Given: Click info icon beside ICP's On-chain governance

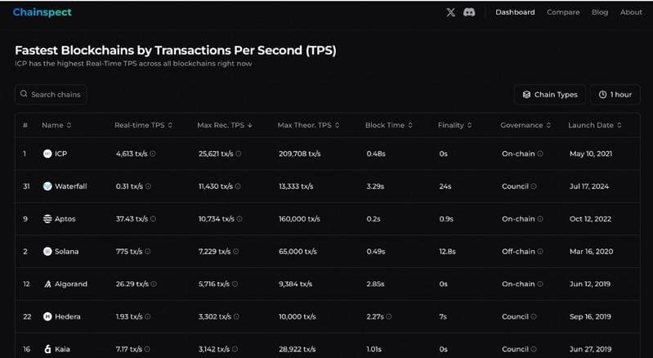Looking at the screenshot, I should pyautogui.click(x=540, y=154).
